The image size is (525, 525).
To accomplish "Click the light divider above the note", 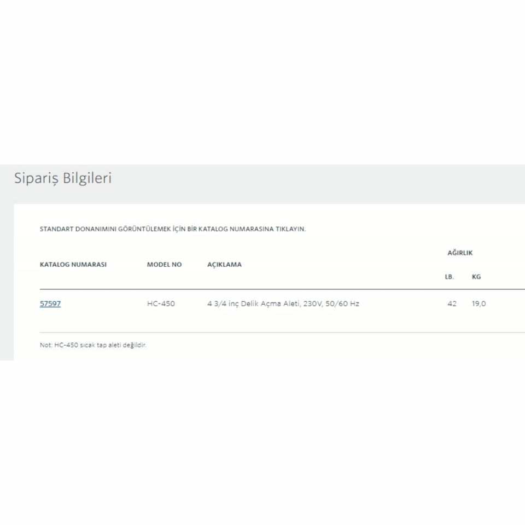I will pos(273,332).
